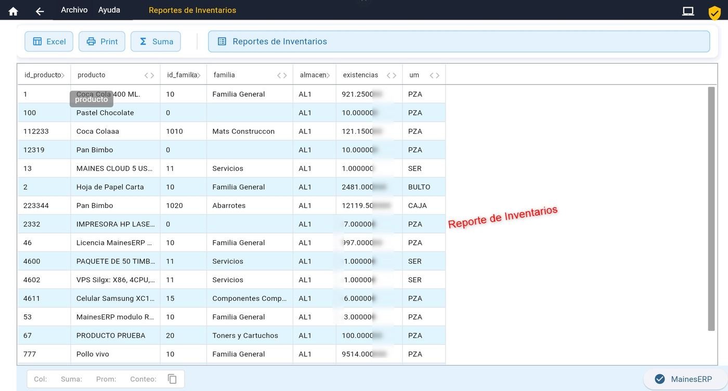Select the id_familia cell '1010'
This screenshot has height=391, width=728.
pos(184,132)
